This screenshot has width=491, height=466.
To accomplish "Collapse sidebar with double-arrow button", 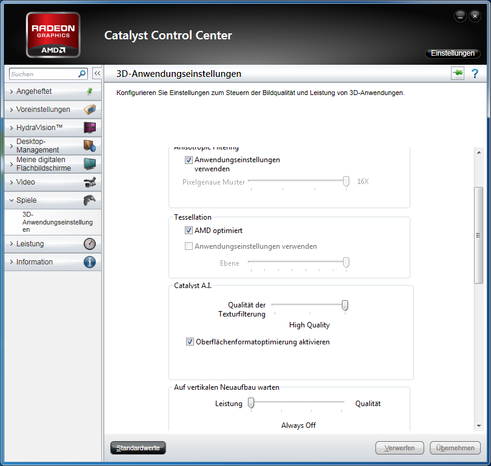I will (x=97, y=73).
